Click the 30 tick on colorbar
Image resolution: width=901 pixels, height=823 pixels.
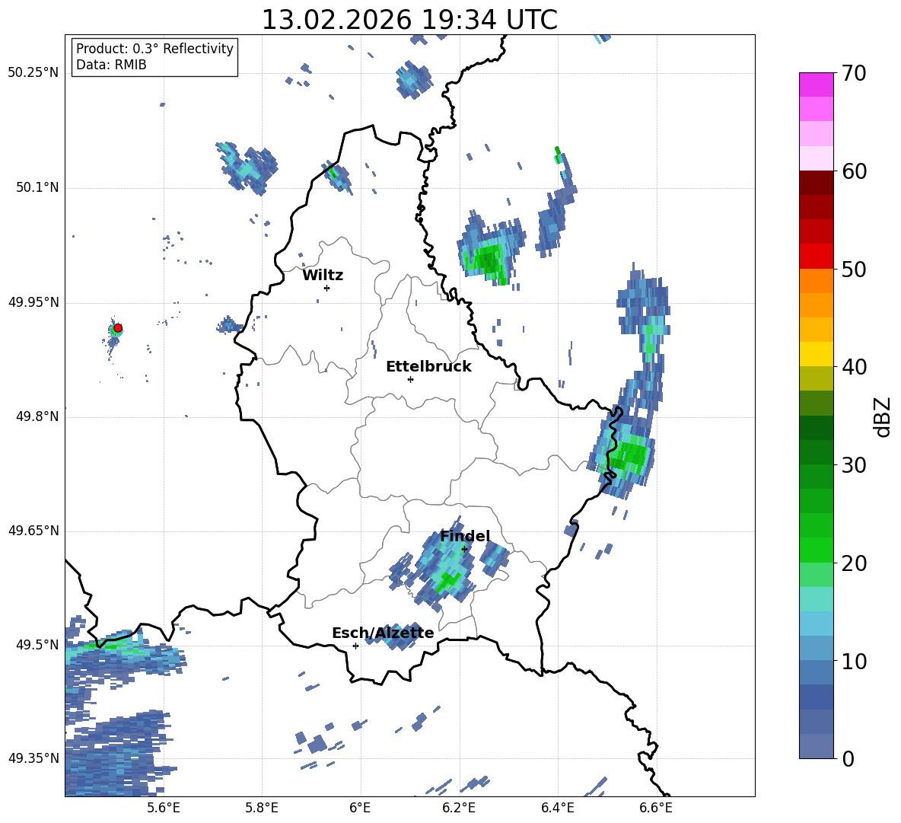(854, 465)
